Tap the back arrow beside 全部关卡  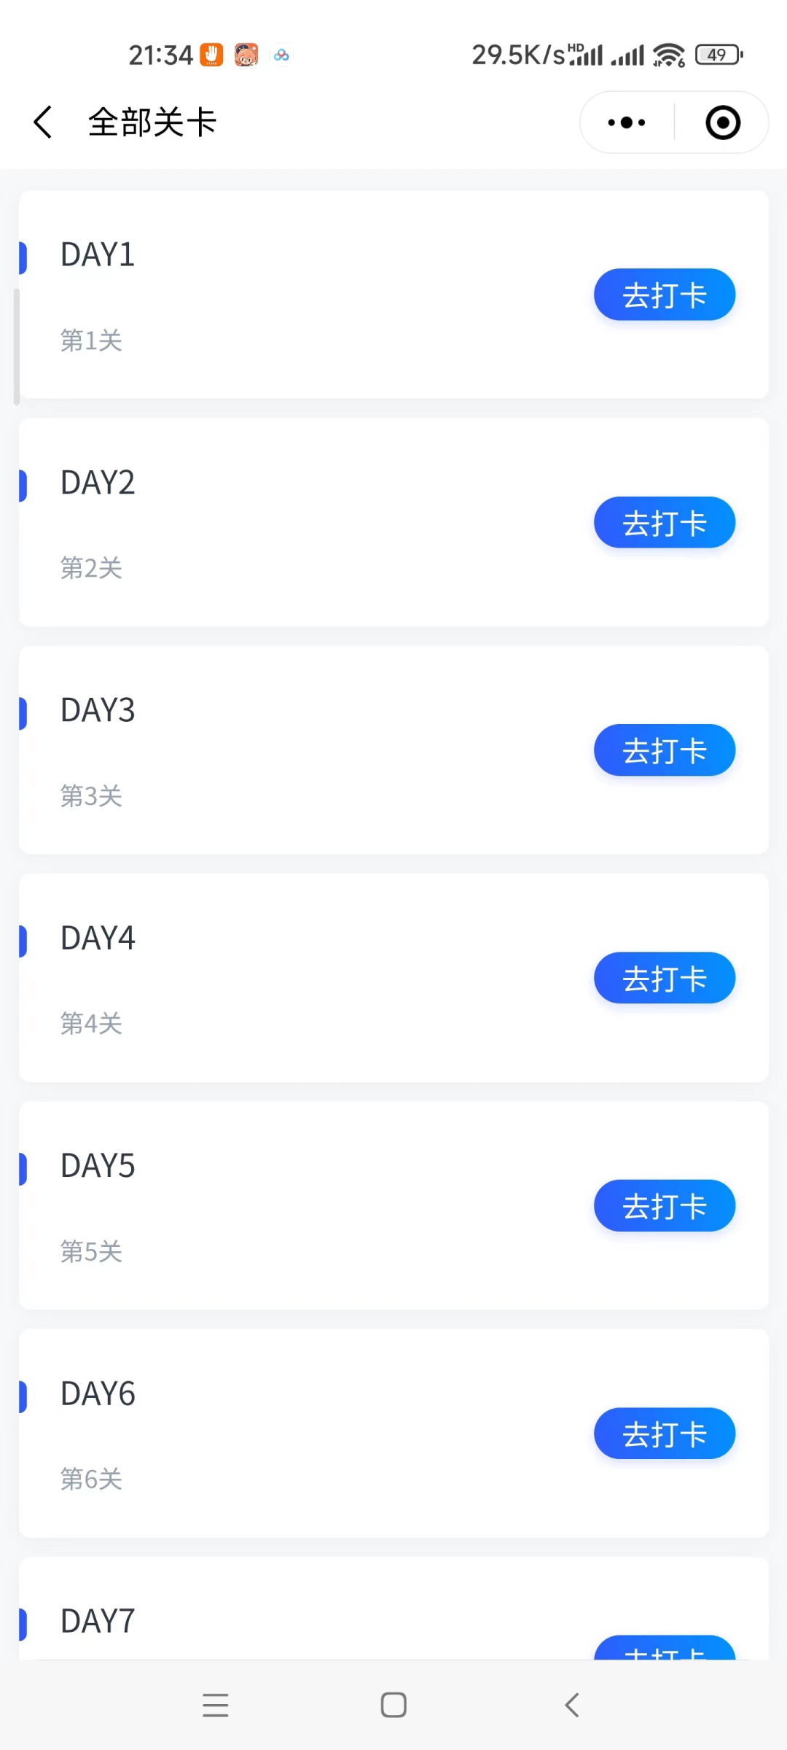[x=43, y=122]
